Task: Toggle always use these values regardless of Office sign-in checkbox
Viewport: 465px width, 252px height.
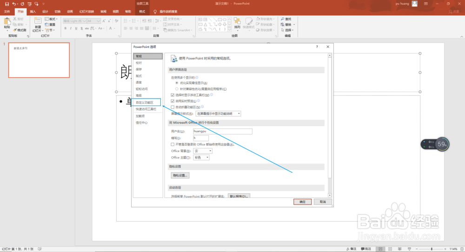Action: (x=173, y=145)
